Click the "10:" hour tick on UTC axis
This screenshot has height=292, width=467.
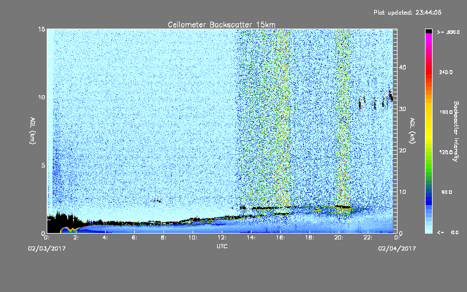(x=193, y=238)
